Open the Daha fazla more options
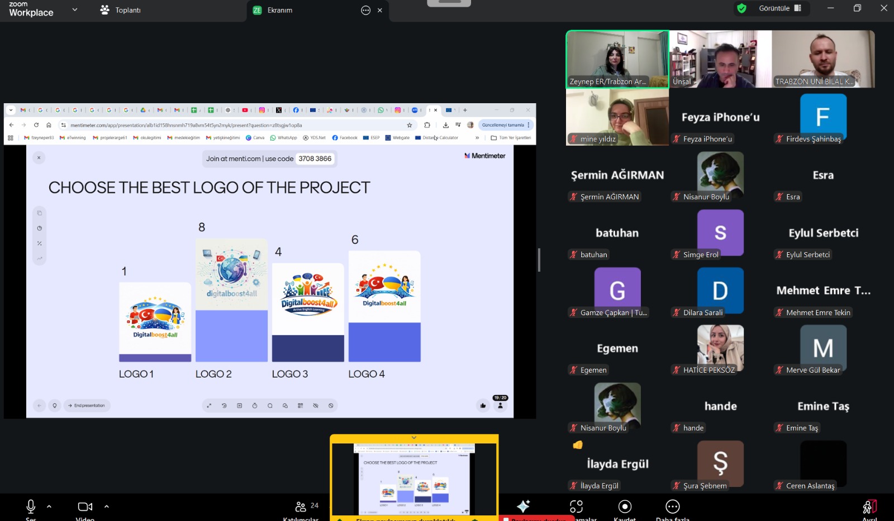 point(672,506)
